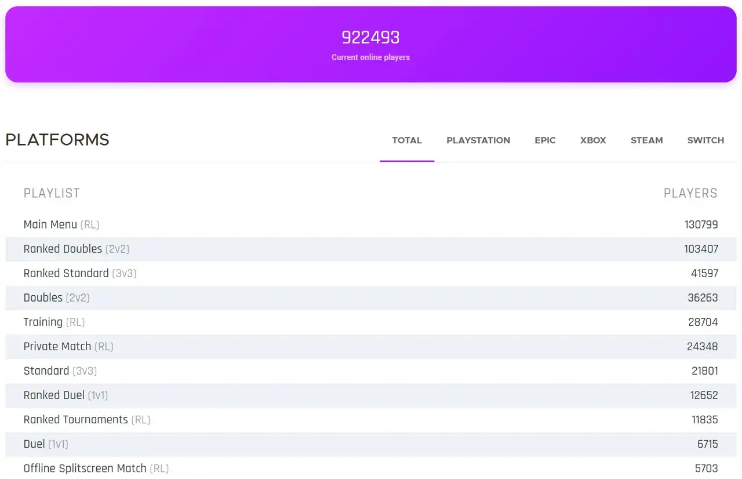Click the PLAYERS column header

690,194
